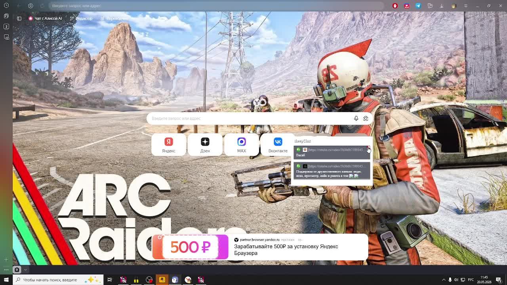The height and width of the screenshot is (285, 507).
Task: Open Чат с Алисой AI
Action: (x=45, y=18)
